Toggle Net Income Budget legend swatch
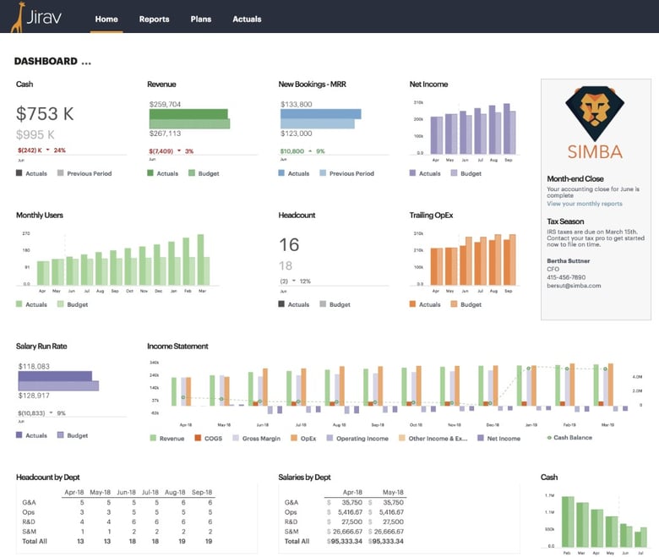Viewport: 659px width, 557px height. [454, 172]
